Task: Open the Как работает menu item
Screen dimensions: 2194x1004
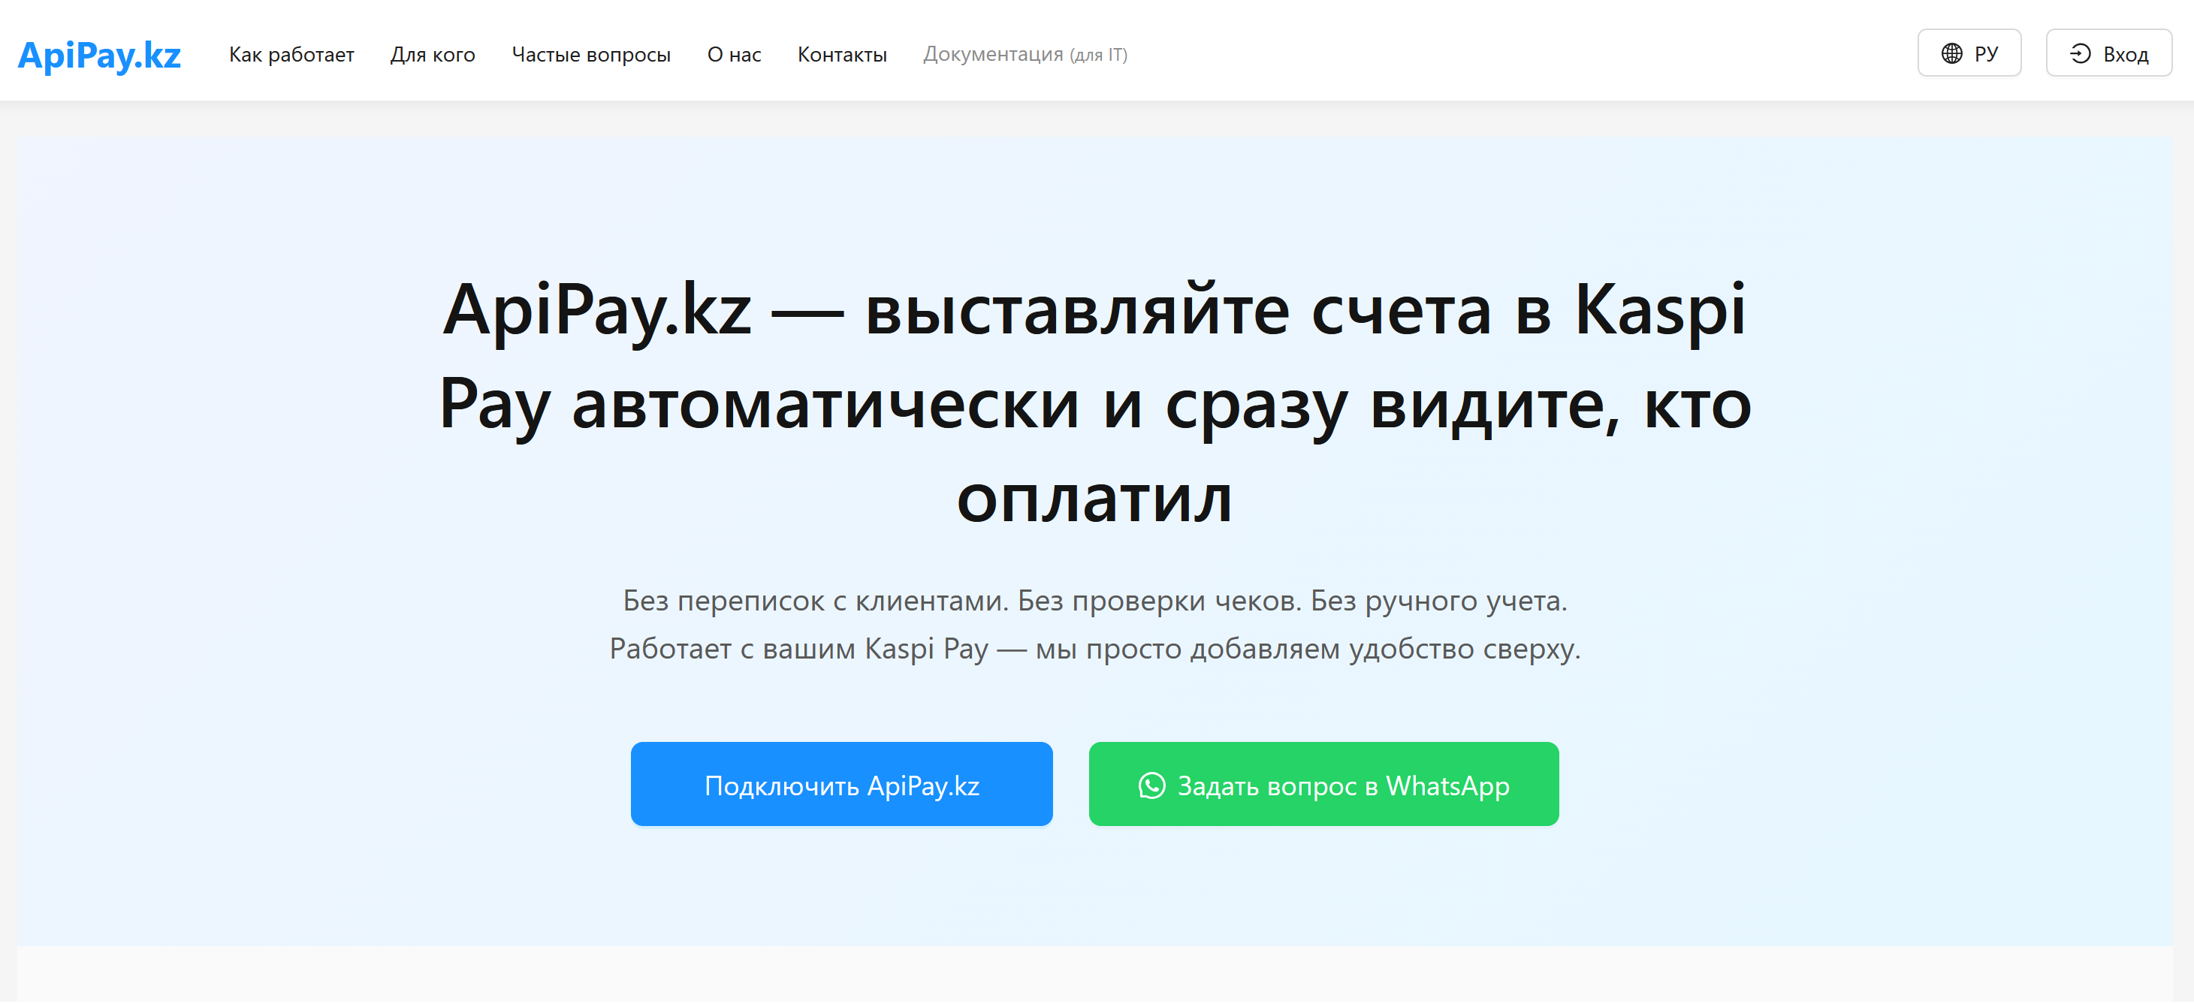Action: pos(291,55)
